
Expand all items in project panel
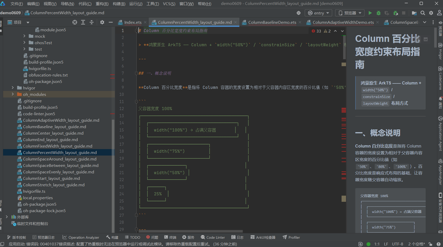point(83,22)
